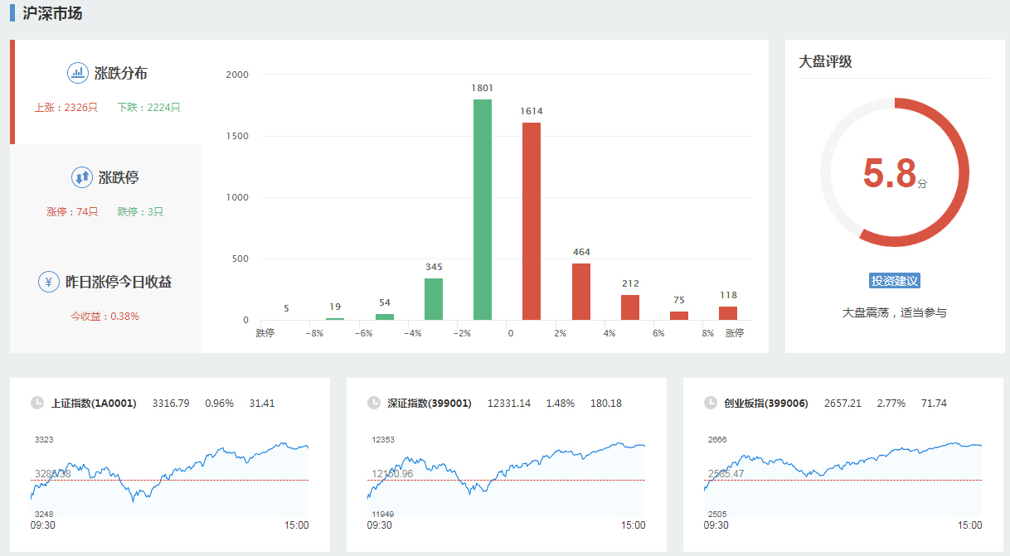
Task: Click the 5.8 score rating ring
Action: click(895, 172)
